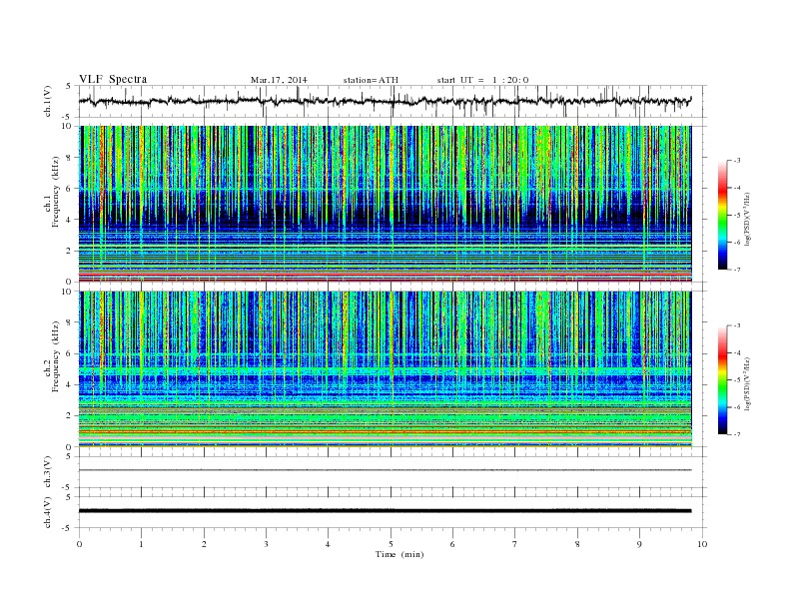Click the ch.3 voltage trace line
Image resolution: width=791 pixels, height=611 pixels.
(x=385, y=470)
